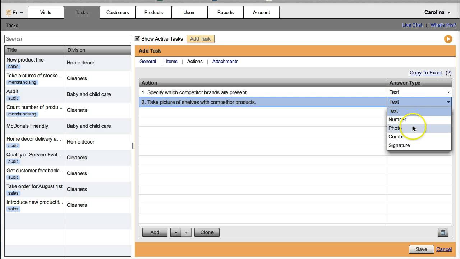
Task: Switch to the Attachments sub-tab
Action: (225, 62)
